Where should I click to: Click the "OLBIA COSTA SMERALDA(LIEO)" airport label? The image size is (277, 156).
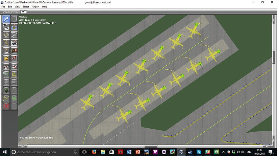click(38, 23)
